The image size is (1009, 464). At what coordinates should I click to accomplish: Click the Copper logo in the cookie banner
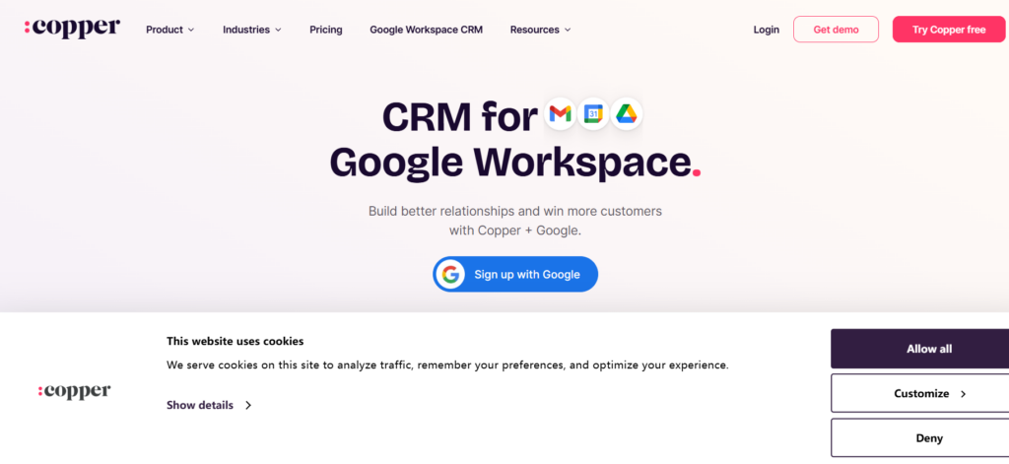pyautogui.click(x=74, y=392)
